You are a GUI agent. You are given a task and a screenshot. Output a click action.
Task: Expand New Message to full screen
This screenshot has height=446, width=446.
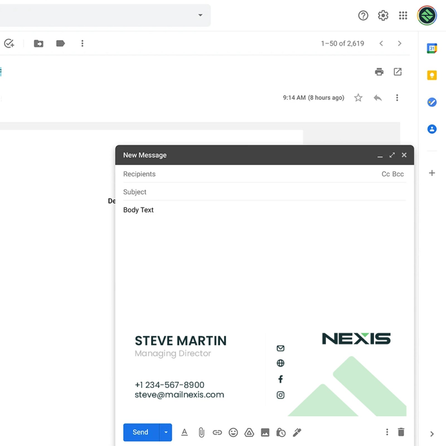pyautogui.click(x=392, y=155)
